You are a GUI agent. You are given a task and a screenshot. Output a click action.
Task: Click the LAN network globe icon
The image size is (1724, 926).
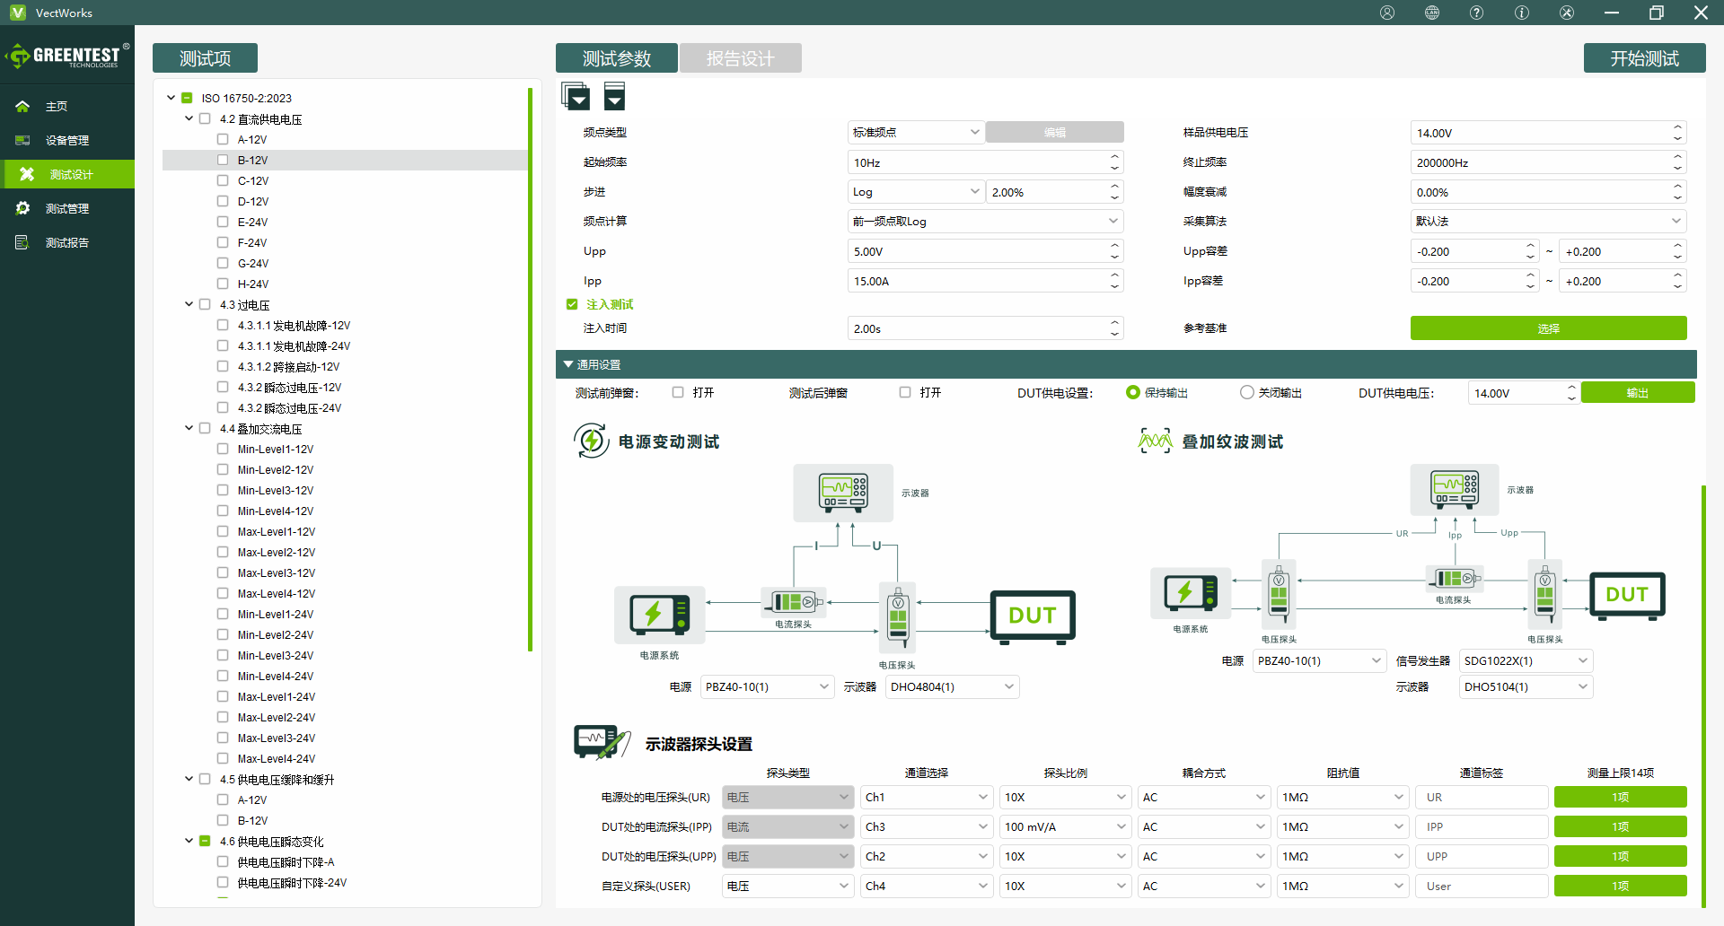(1432, 13)
